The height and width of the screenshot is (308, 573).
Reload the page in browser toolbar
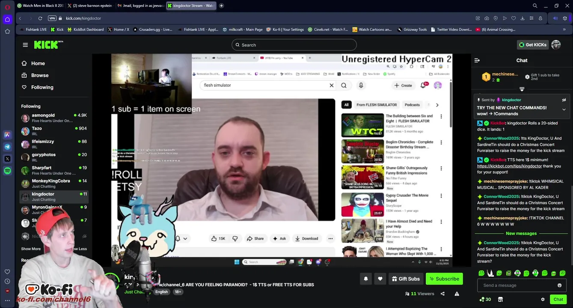(40, 18)
